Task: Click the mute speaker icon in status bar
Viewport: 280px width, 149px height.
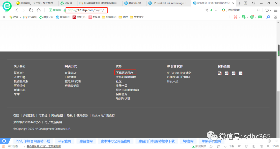Action: pyautogui.click(x=261, y=146)
